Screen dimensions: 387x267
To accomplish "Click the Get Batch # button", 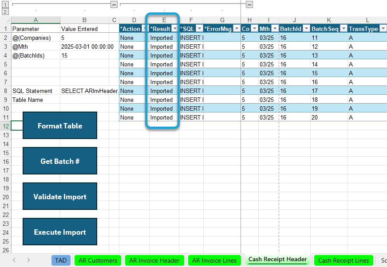I will pos(60,161).
